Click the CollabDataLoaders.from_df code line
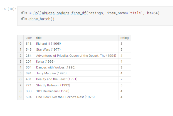 tap(90, 13)
